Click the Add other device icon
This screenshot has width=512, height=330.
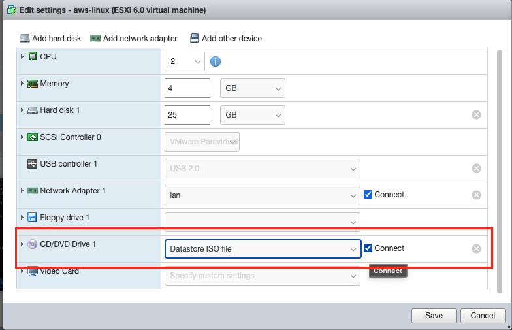pyautogui.click(x=194, y=39)
